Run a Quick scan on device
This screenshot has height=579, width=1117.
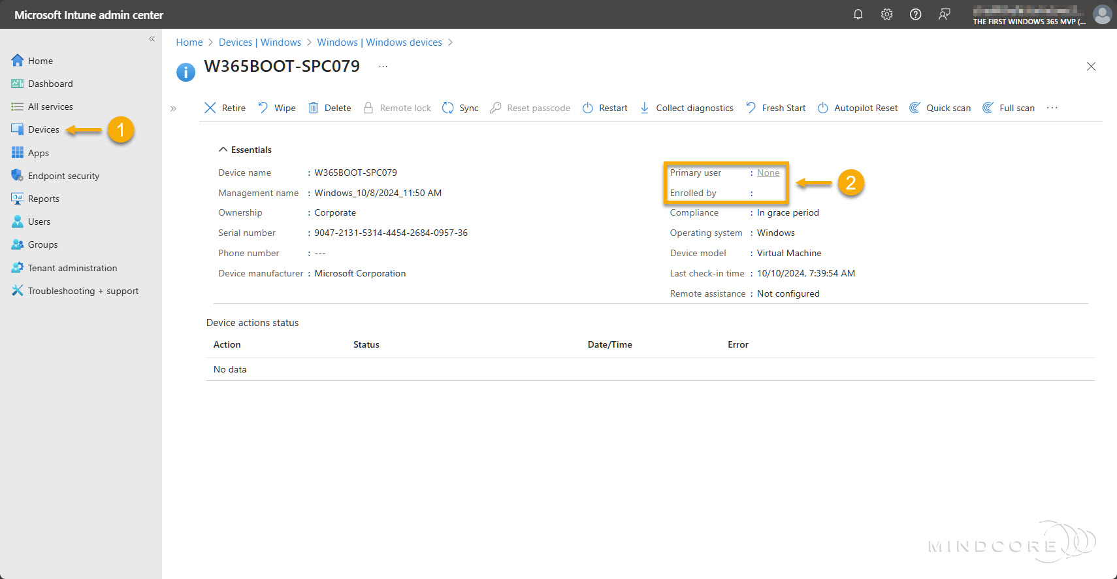940,108
